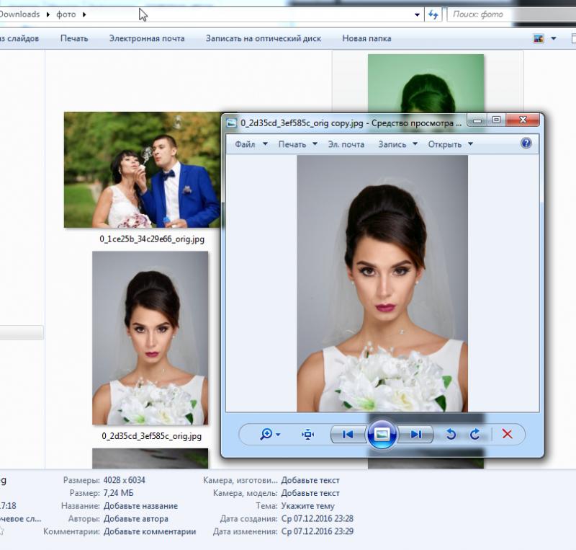Open the Запись menu in Photo Viewer

398,144
